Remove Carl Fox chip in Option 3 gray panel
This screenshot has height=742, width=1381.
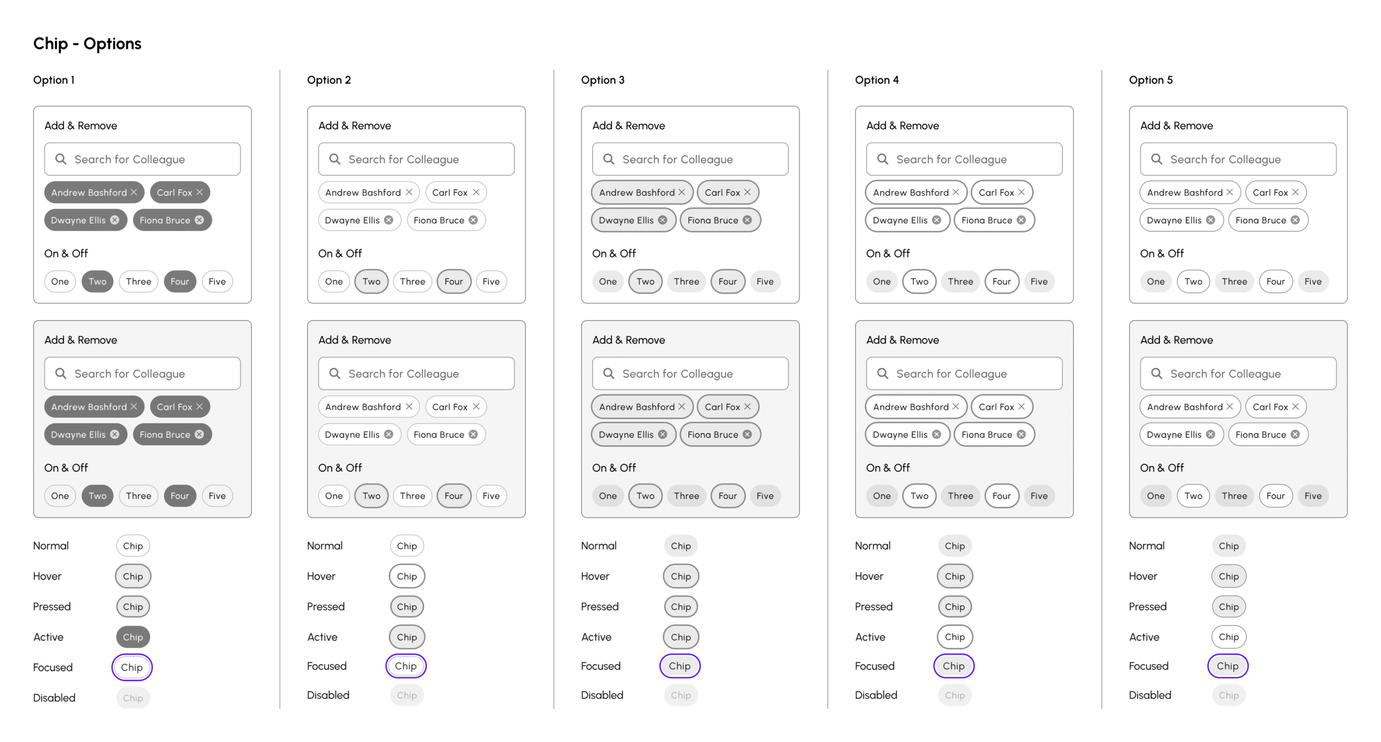747,407
